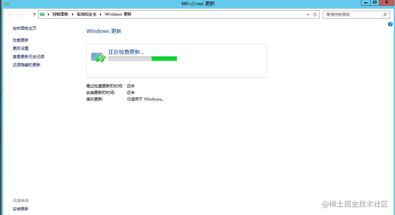Click the update status computer icon
This screenshot has width=395, height=215.
click(x=98, y=57)
